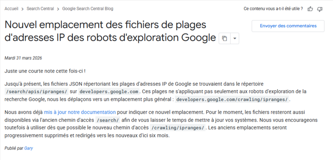
Task: Click the article title heading
Action: [x=110, y=31]
